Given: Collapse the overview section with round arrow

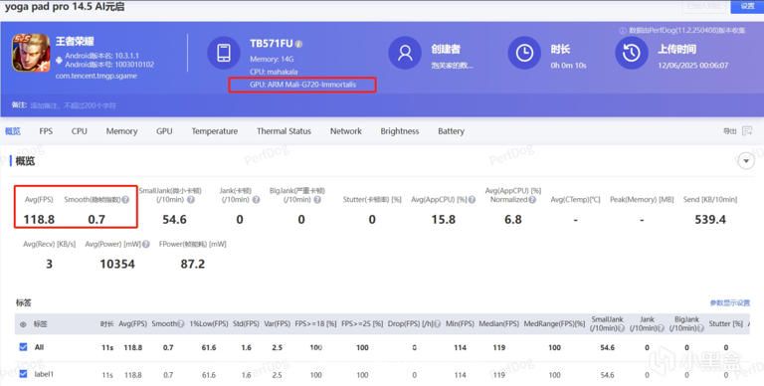Looking at the screenshot, I should 746,161.
